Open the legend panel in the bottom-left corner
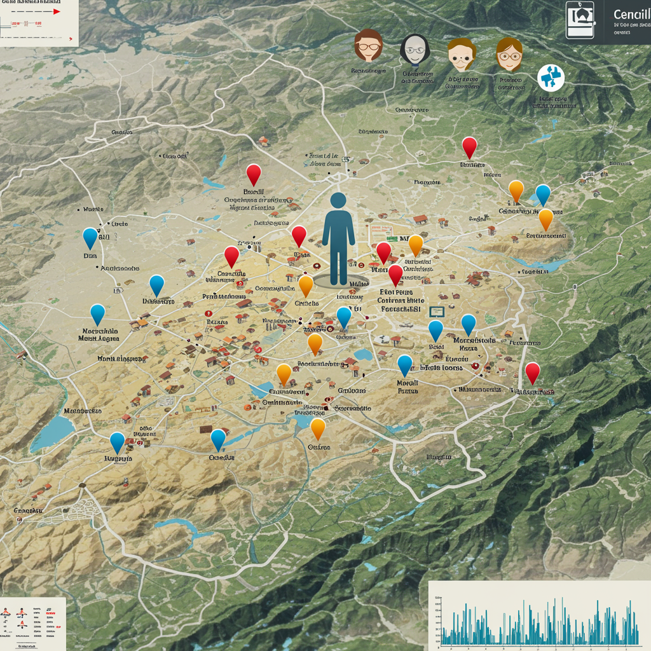 [32, 623]
